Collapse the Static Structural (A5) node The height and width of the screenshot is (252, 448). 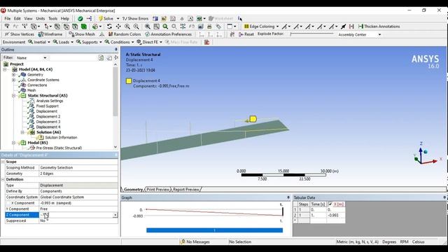14,95
